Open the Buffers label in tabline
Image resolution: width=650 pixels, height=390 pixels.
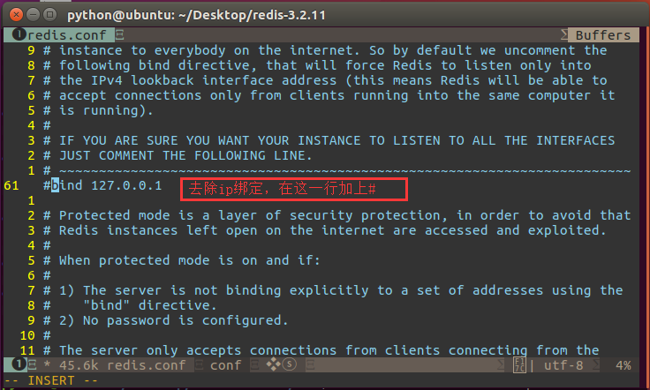[602, 35]
